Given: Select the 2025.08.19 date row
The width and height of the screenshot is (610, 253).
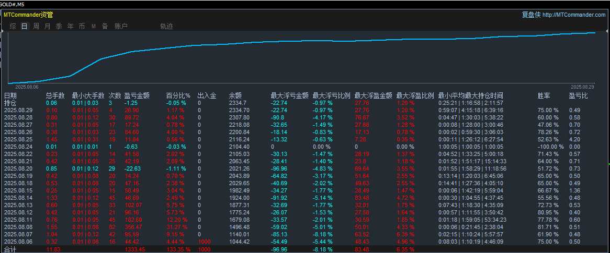Looking at the screenshot, I should pos(18,176).
